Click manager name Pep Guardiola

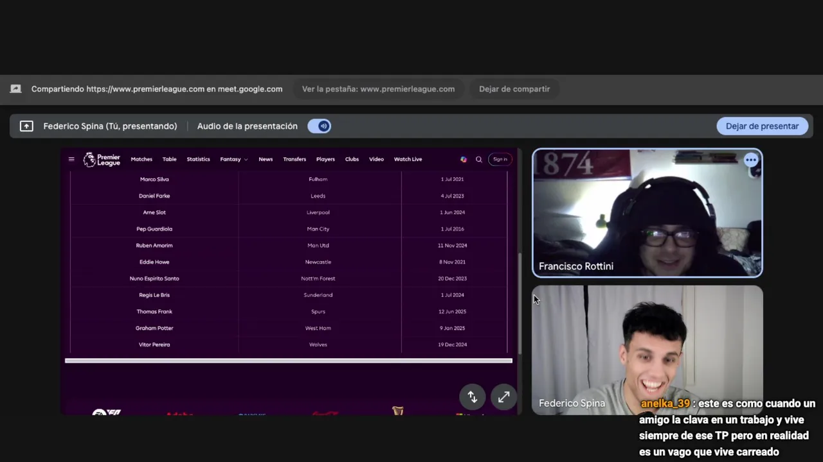pos(154,229)
